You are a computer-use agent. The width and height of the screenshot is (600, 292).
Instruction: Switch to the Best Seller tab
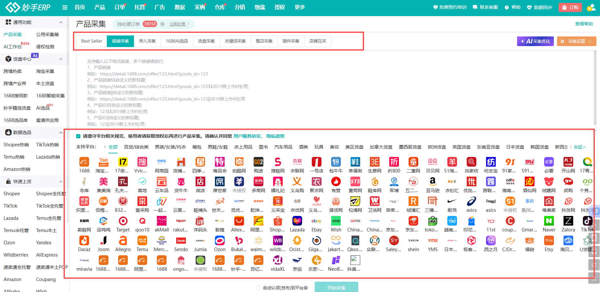(x=92, y=41)
